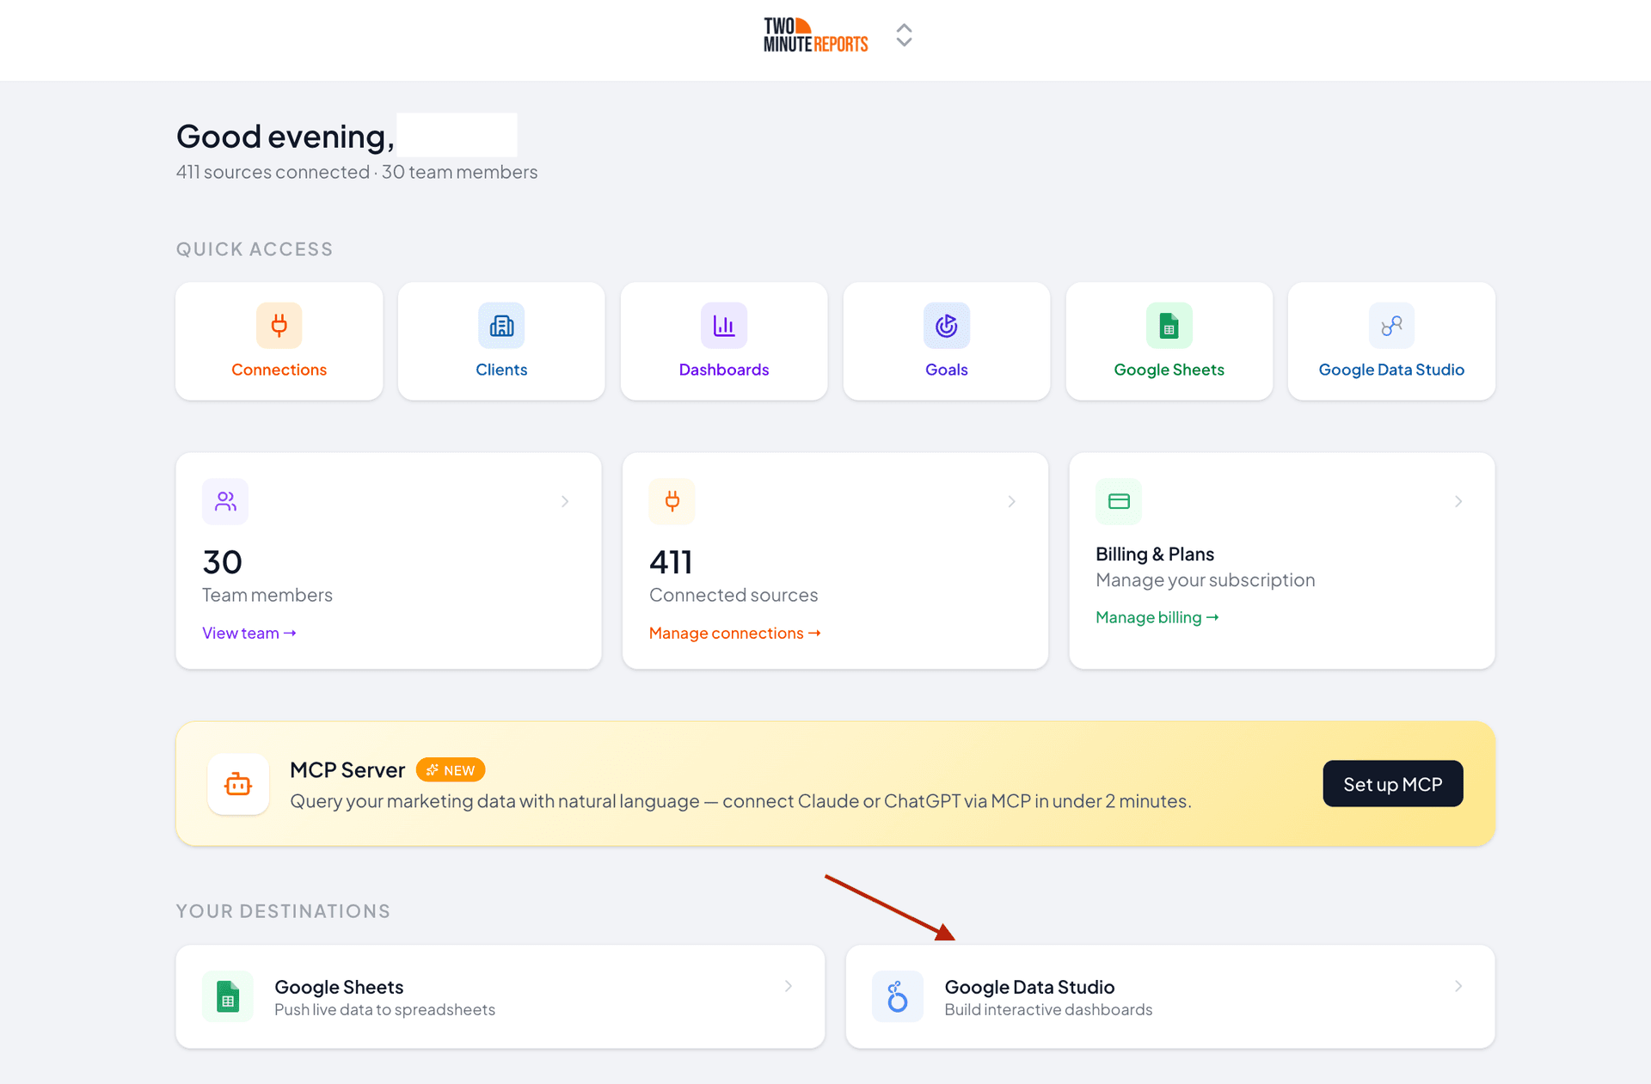The image size is (1651, 1084).
Task: Click the Google Data Studio quick access icon
Action: pos(1392,326)
